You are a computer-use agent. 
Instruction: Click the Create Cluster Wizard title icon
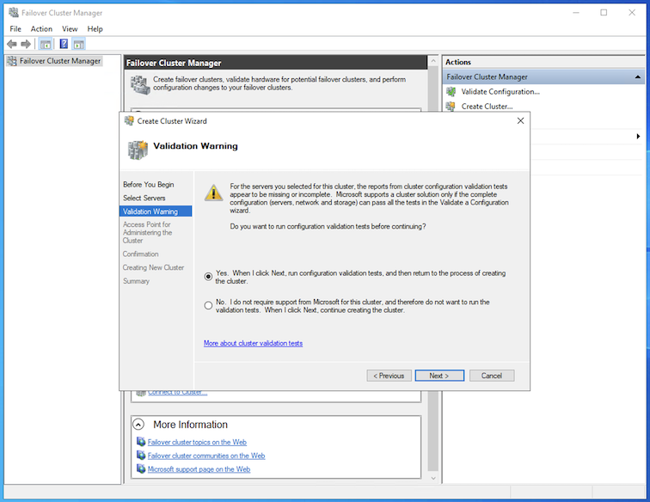pos(129,120)
